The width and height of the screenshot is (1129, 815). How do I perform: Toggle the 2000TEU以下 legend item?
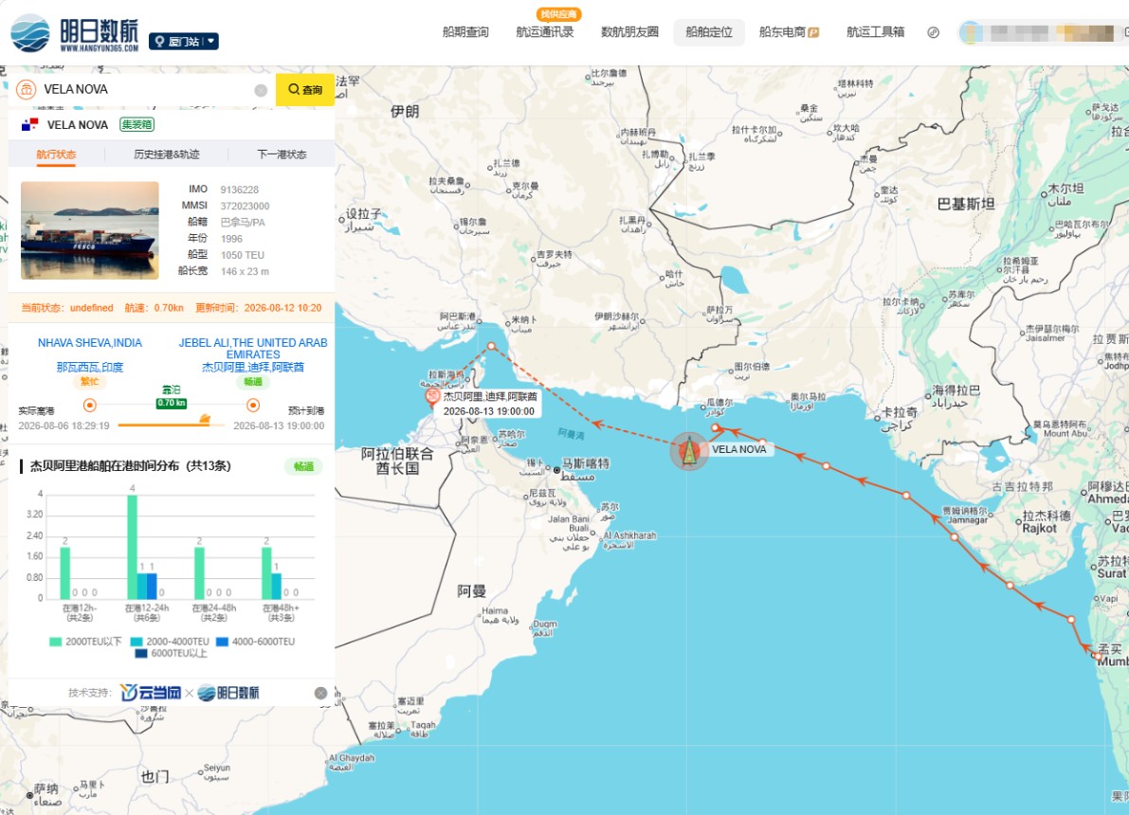click(85, 642)
